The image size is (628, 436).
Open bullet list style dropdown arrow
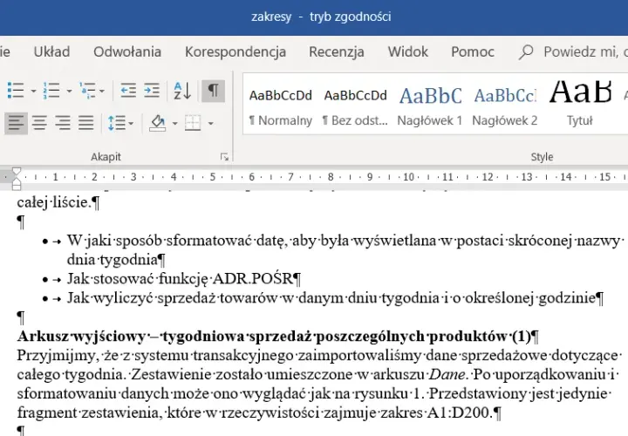click(33, 91)
